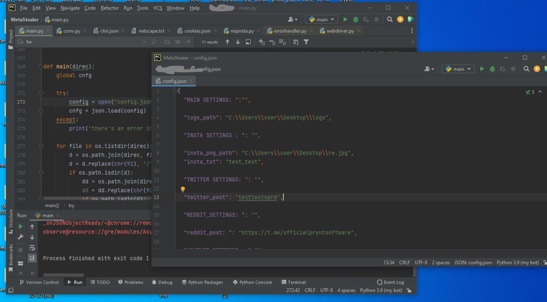This screenshot has height=302, width=547.
Task: Switch to cookies.json tab
Action: click(x=197, y=31)
